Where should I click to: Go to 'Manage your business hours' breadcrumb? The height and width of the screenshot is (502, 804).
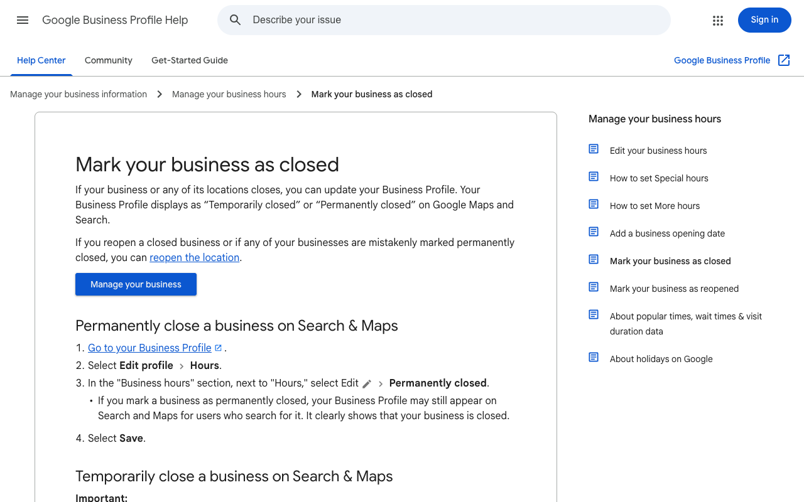tap(229, 94)
